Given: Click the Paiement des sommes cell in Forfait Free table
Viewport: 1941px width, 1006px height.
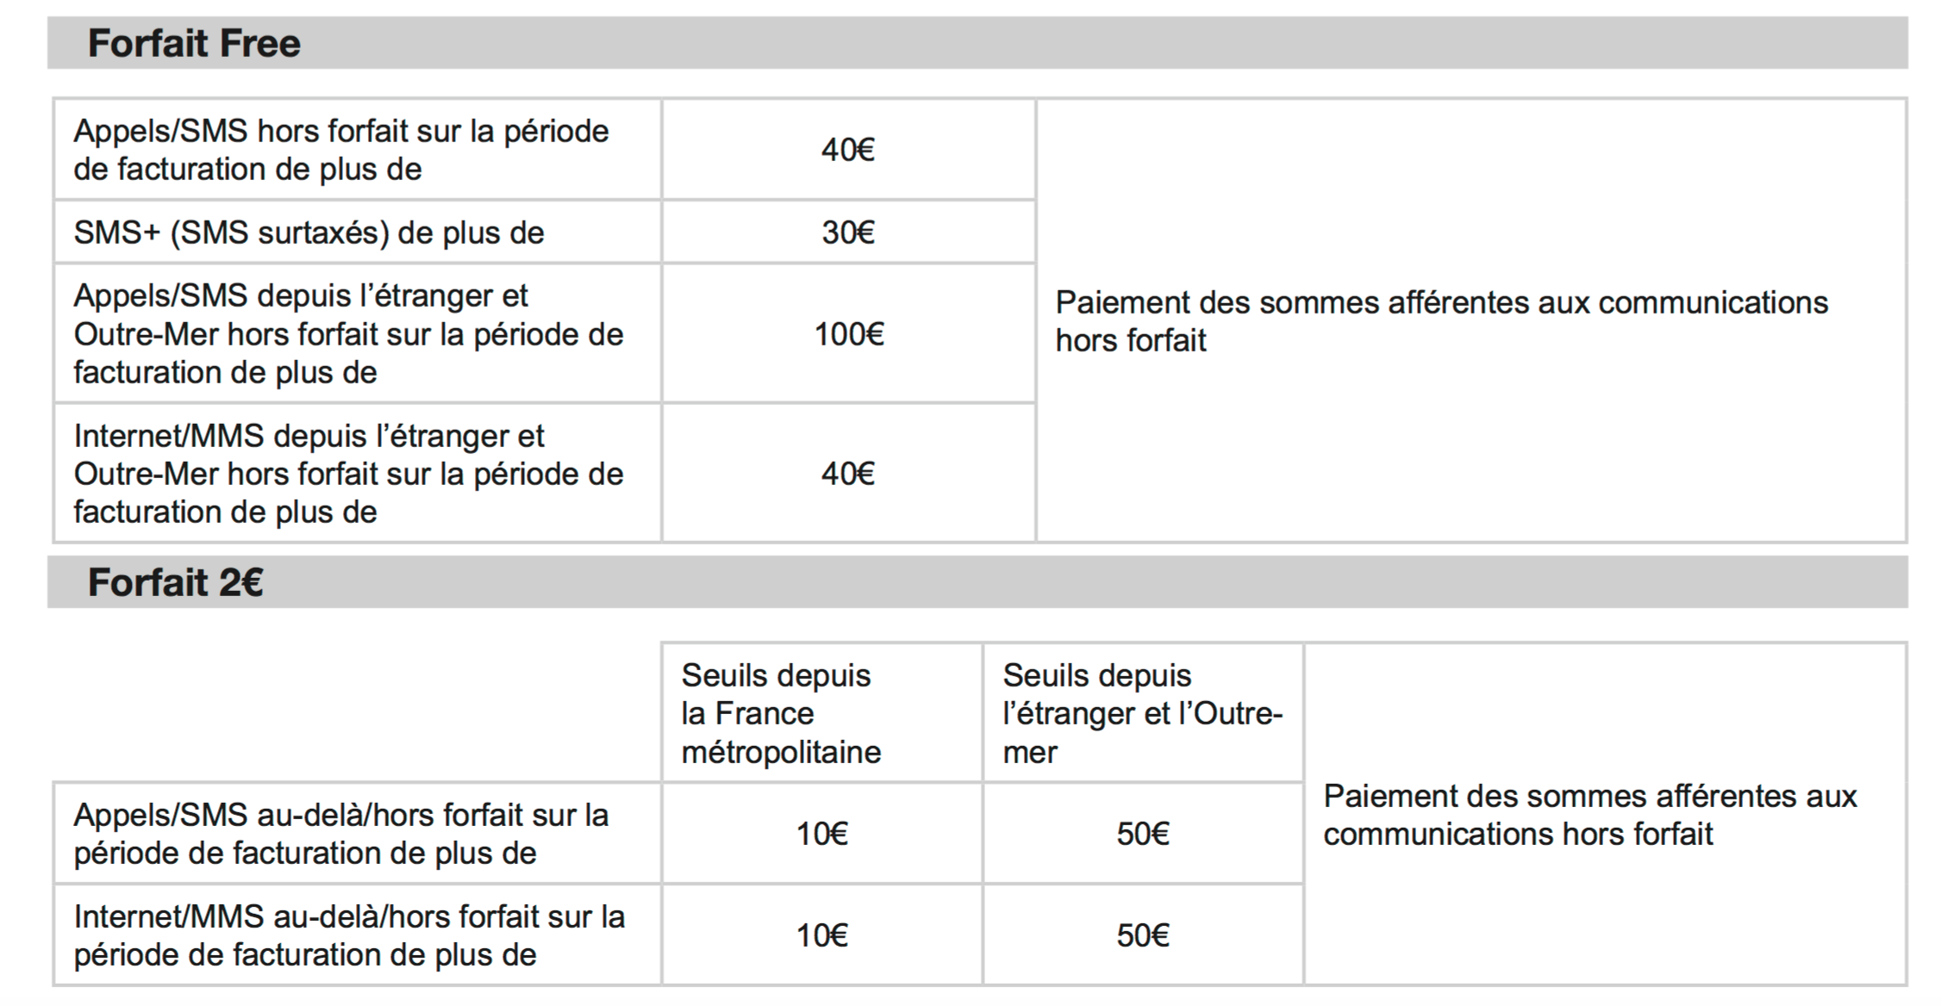Looking at the screenshot, I should 1441,321.
